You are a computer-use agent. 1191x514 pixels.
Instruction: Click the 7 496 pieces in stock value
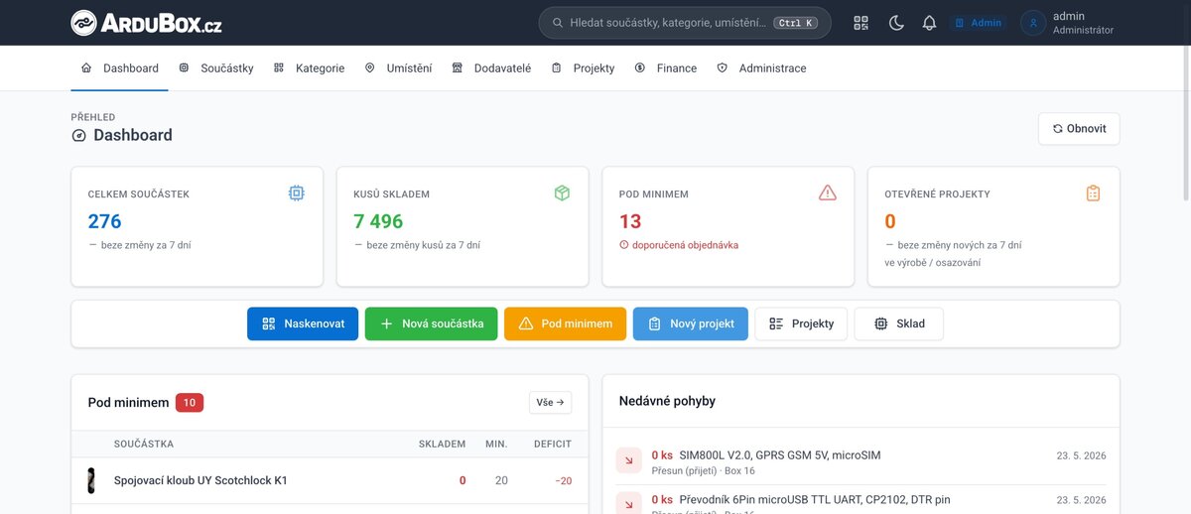[378, 221]
